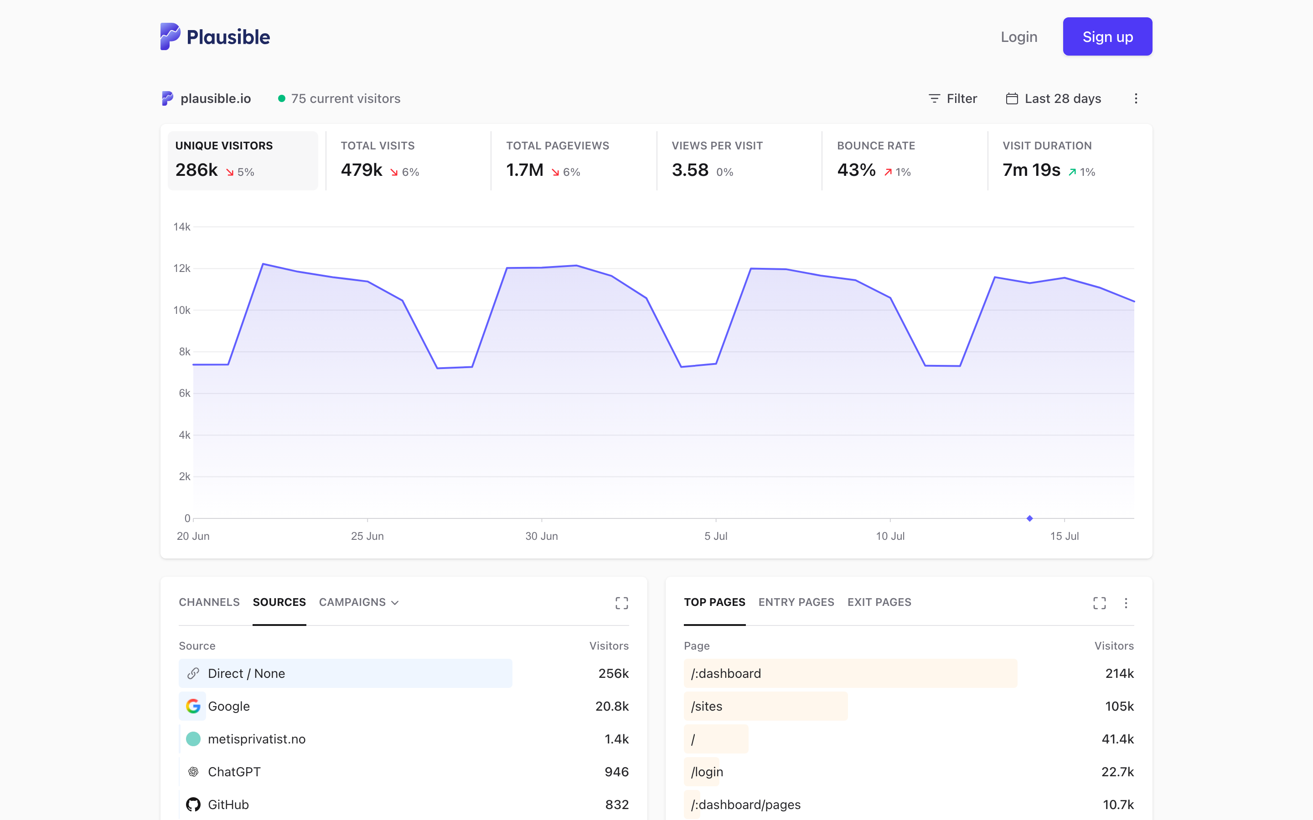Click the Google logo icon

pyautogui.click(x=193, y=706)
